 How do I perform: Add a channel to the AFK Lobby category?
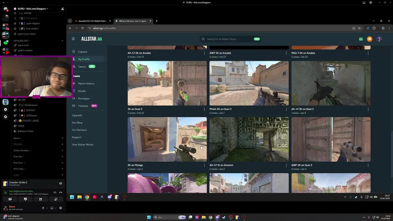(x=62, y=169)
